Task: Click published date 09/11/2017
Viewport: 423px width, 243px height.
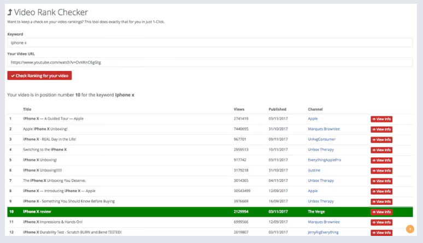Action: click(x=278, y=139)
